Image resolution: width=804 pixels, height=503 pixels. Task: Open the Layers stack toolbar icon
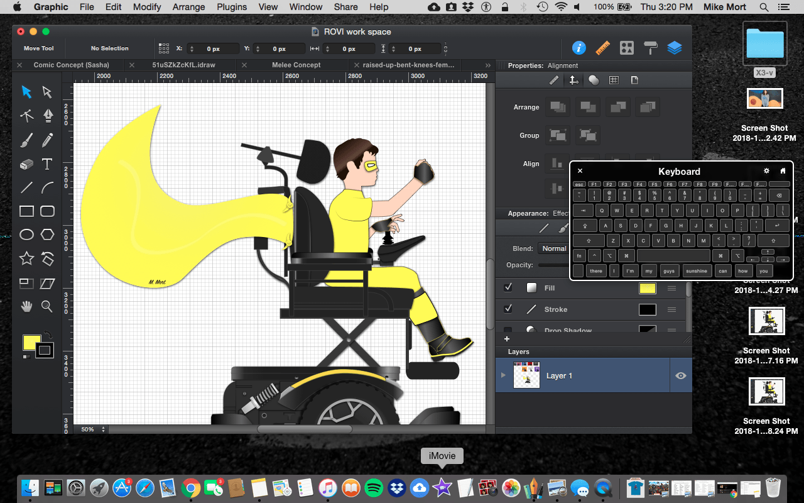click(675, 48)
